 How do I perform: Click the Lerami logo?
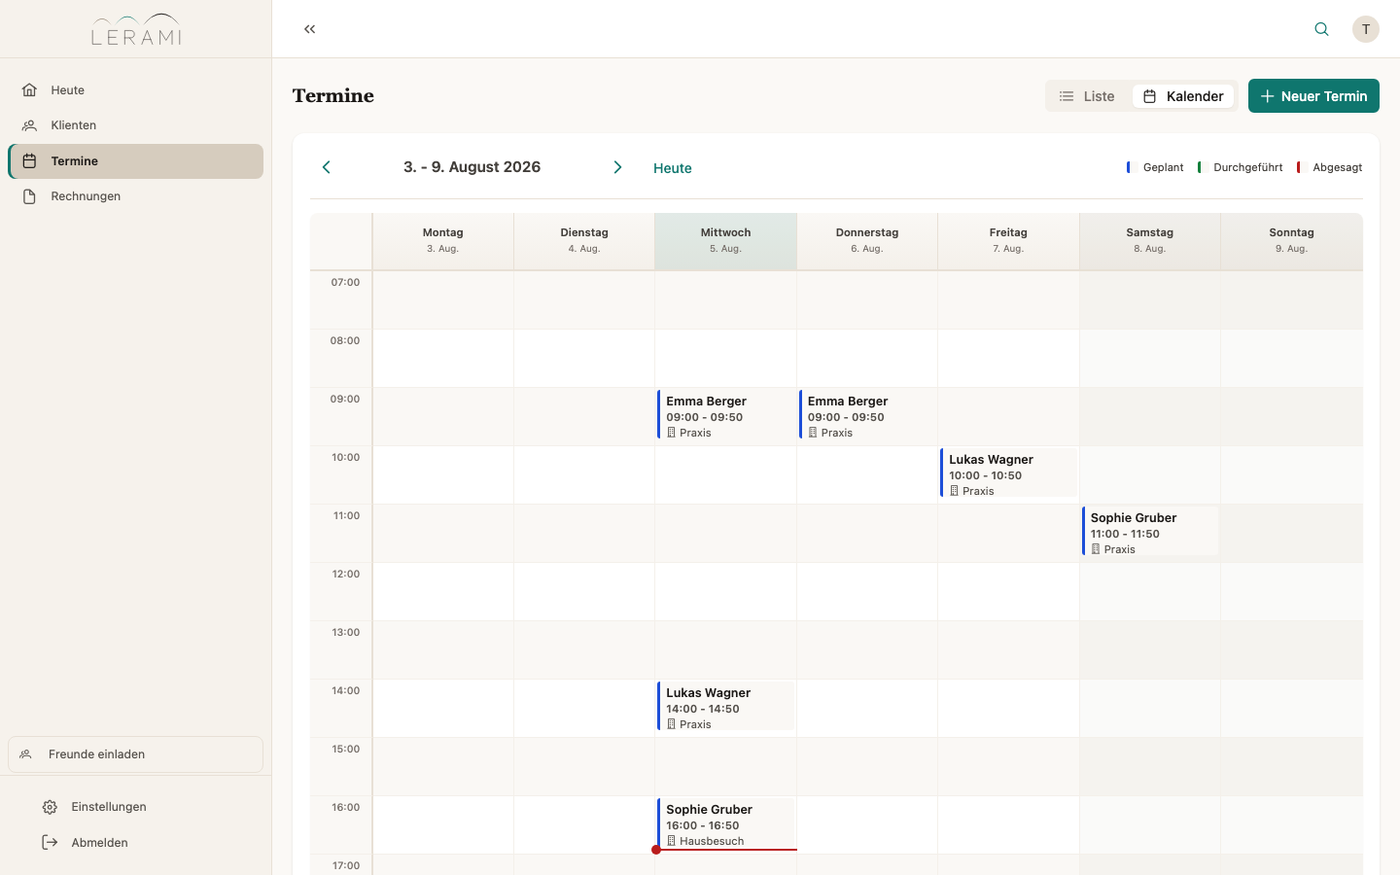point(136,29)
